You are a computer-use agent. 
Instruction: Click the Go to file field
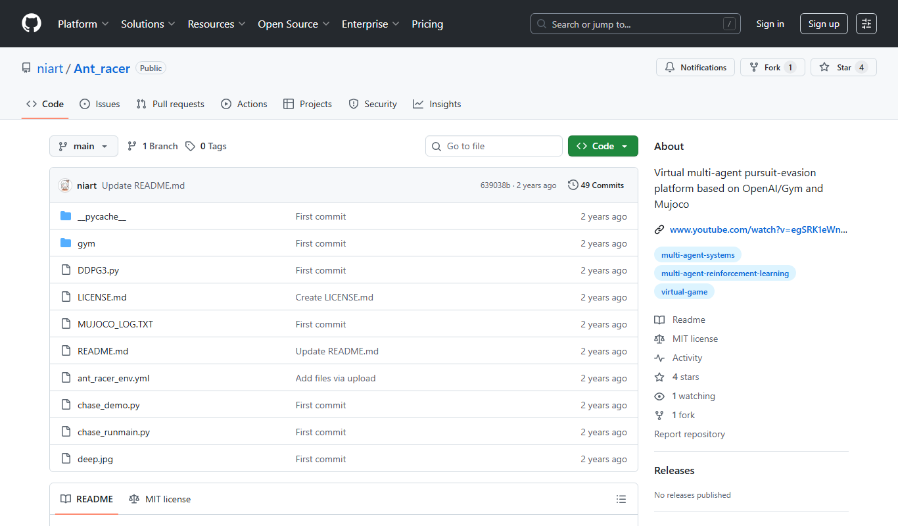(x=494, y=146)
